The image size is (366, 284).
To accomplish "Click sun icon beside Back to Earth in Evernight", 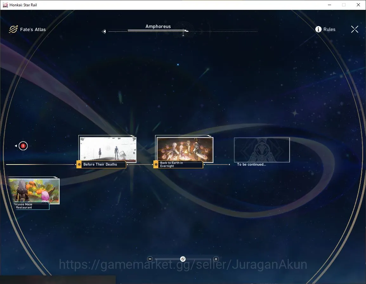I will tap(156, 164).
